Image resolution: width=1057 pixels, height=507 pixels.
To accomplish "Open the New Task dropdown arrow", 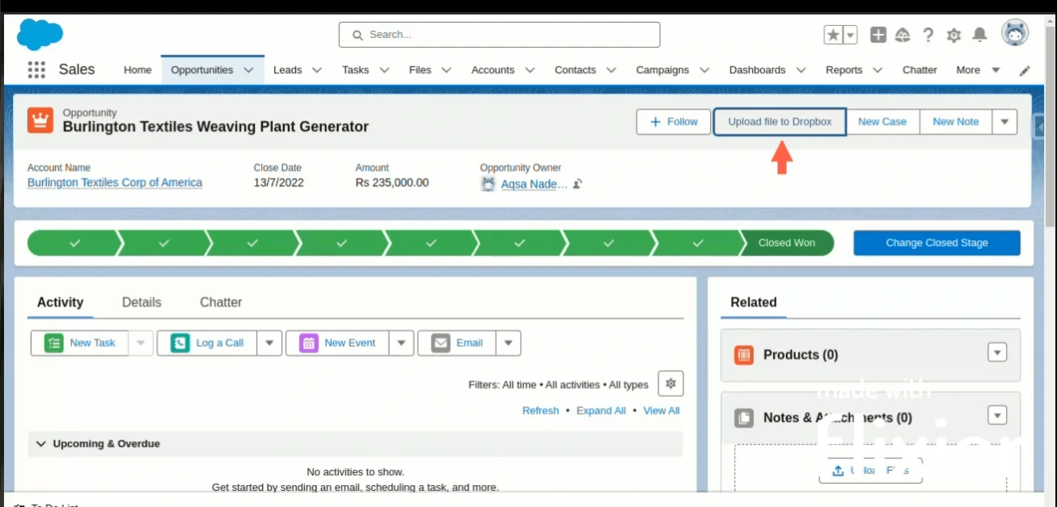I will [x=141, y=343].
